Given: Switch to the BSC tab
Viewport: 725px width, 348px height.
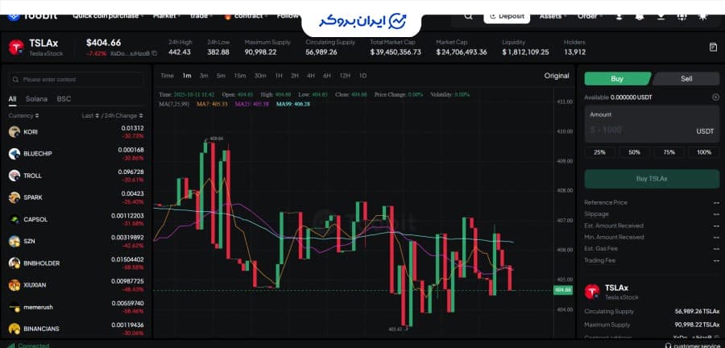Looking at the screenshot, I should pyautogui.click(x=64, y=99).
